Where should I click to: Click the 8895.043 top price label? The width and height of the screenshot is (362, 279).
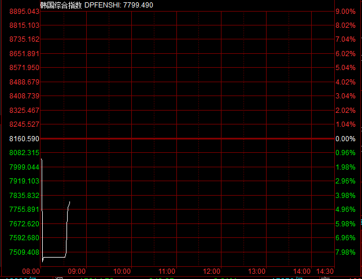pyautogui.click(x=24, y=12)
